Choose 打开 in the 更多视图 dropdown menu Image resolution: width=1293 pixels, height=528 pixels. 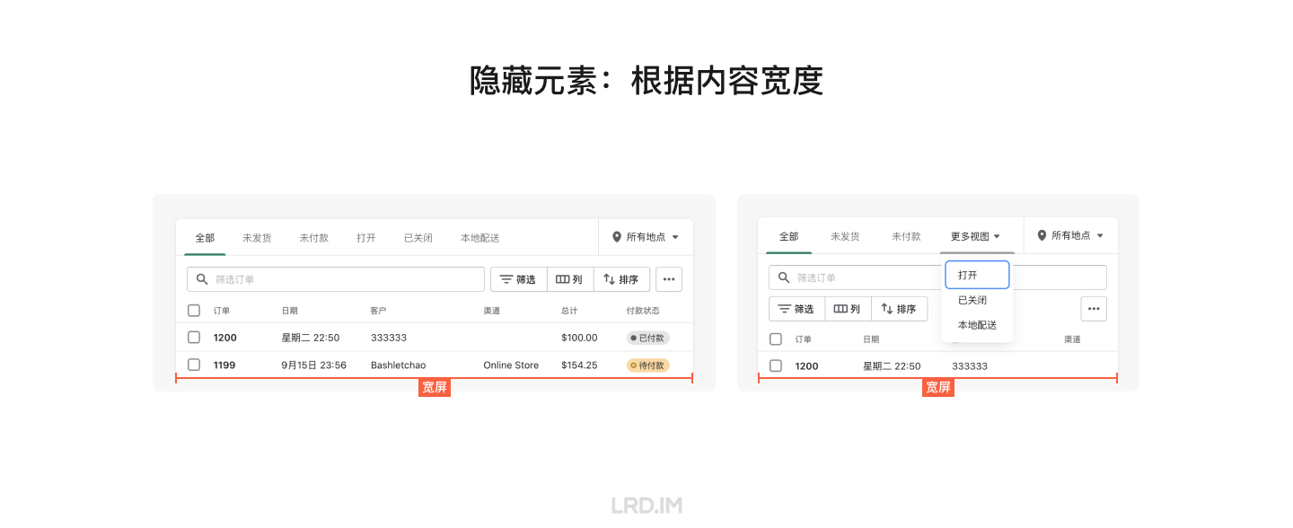(977, 275)
